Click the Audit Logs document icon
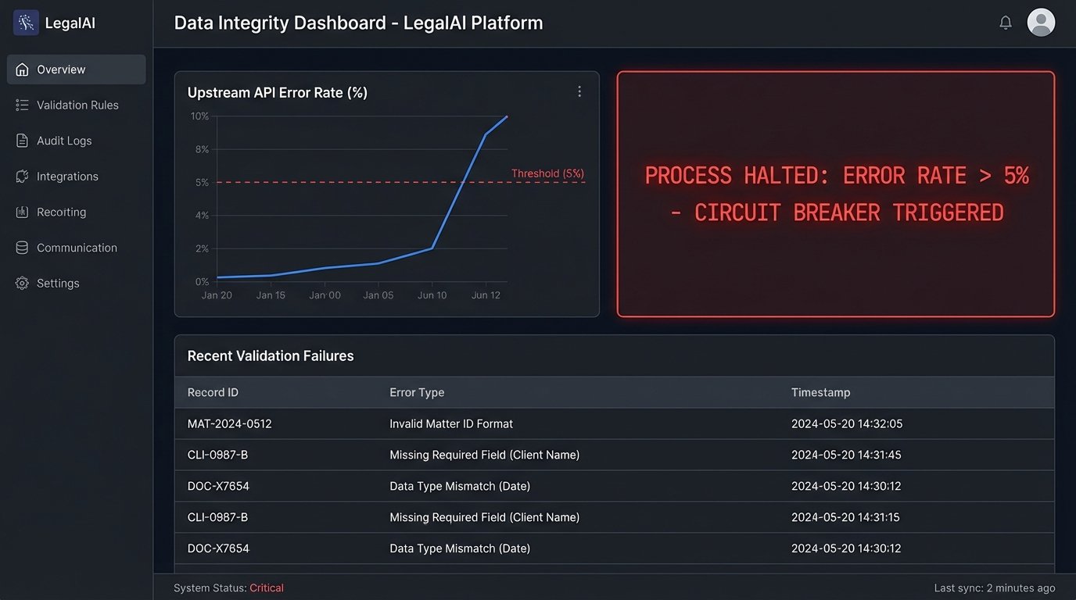 [x=22, y=141]
